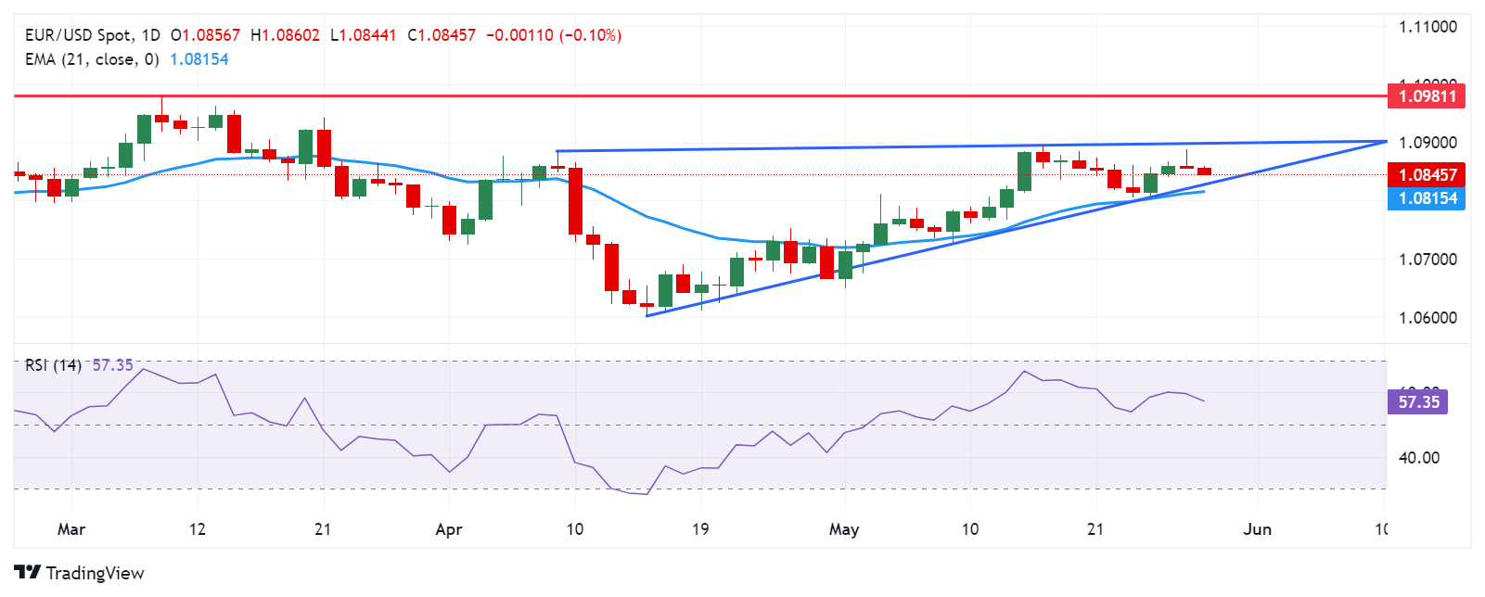Click the 1.07000 price axis label
The width and height of the screenshot is (1485, 597).
click(1427, 260)
